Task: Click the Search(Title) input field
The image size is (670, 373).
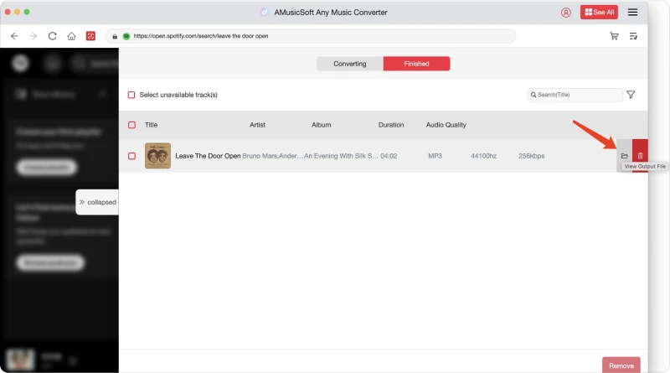Action: tap(575, 95)
